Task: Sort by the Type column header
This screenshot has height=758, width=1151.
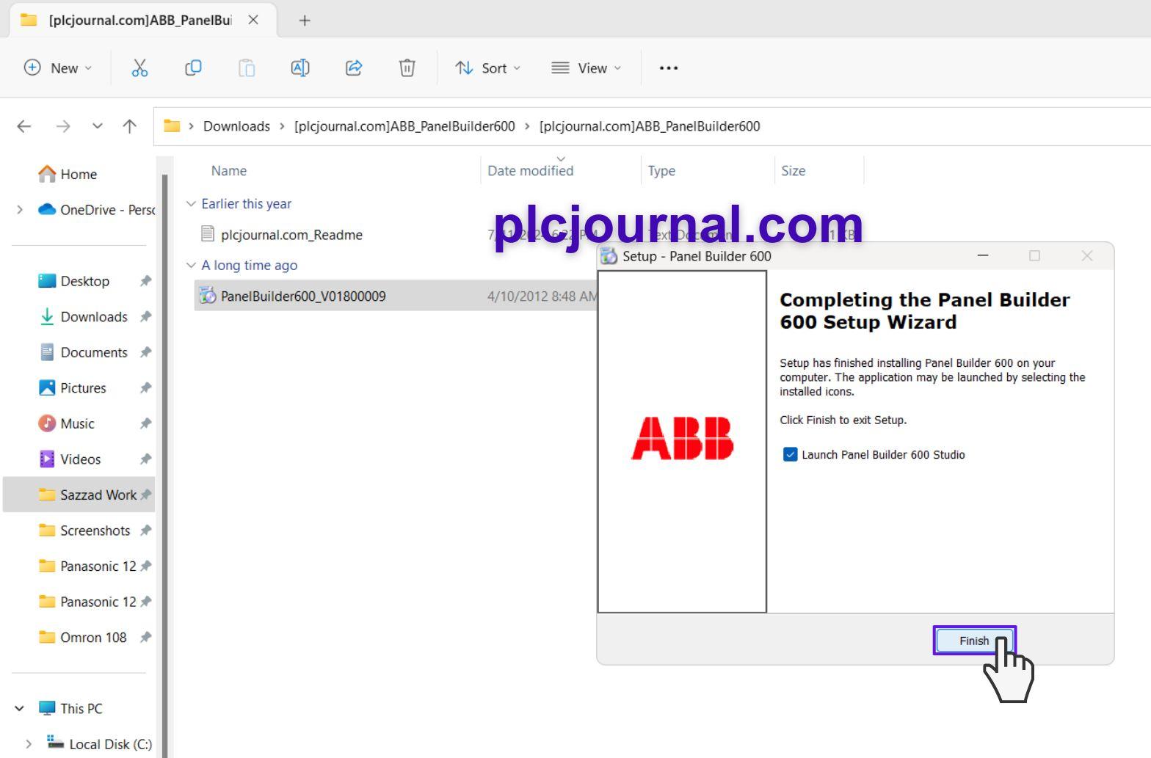Action: coord(661,171)
